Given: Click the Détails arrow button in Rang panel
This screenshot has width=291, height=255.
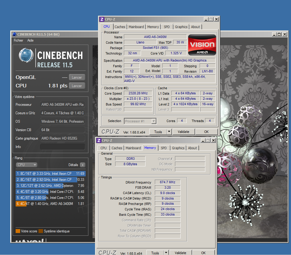Looking at the screenshot, I should 83,165.
